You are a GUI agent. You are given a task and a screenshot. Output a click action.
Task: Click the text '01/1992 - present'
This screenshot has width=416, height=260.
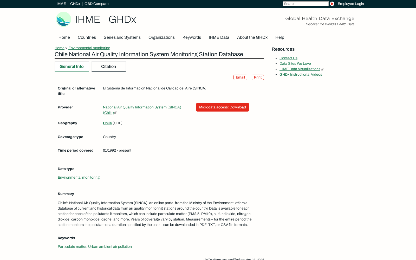tap(117, 151)
